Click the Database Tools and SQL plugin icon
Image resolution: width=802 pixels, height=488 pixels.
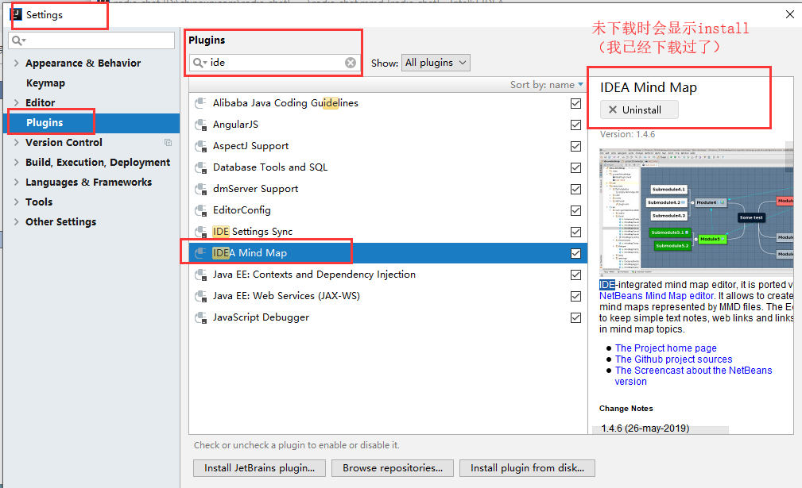click(200, 167)
